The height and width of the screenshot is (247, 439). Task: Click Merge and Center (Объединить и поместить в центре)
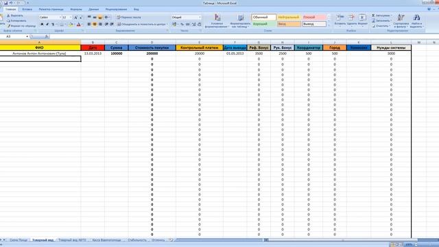pos(142,25)
